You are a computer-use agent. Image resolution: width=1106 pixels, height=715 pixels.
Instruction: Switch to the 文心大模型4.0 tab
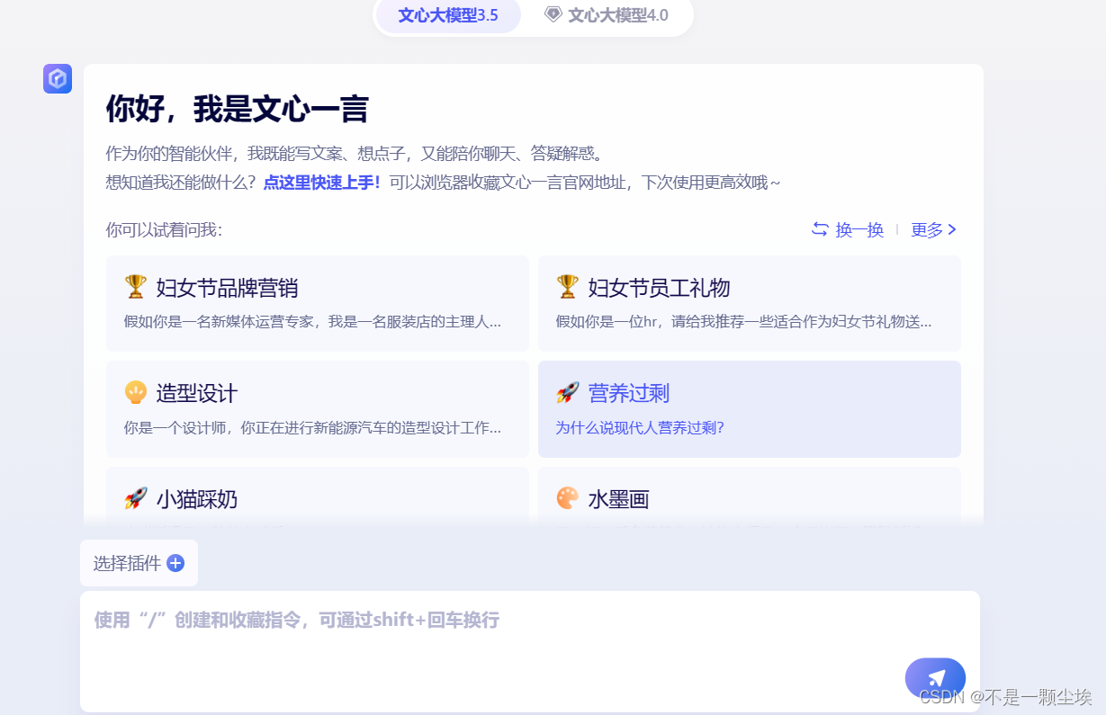point(607,15)
